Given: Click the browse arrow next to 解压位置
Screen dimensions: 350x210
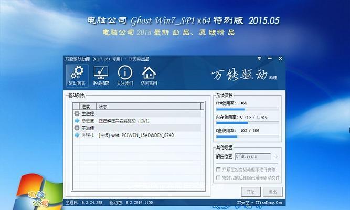Looking at the screenshot, I should [x=275, y=156].
